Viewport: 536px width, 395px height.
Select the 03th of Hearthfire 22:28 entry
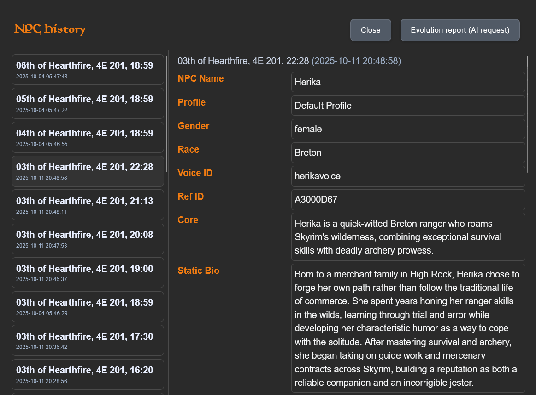(x=88, y=171)
